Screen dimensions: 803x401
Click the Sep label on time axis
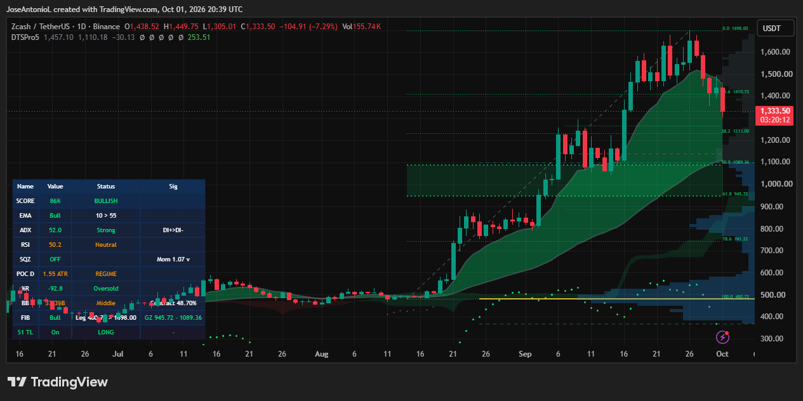[x=526, y=354]
